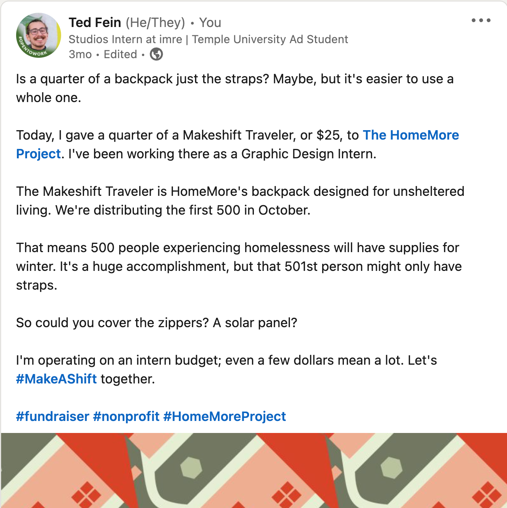This screenshot has width=507, height=508.
Task: Click the globe public visibility icon
Action: point(156,54)
